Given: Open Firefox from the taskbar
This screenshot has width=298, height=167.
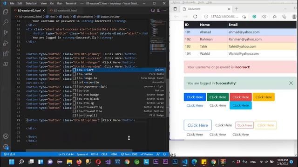Looking at the screenshot, I should (x=79, y=162).
